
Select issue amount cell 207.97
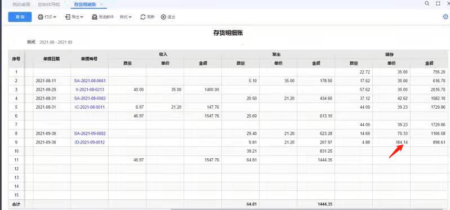tap(316, 142)
